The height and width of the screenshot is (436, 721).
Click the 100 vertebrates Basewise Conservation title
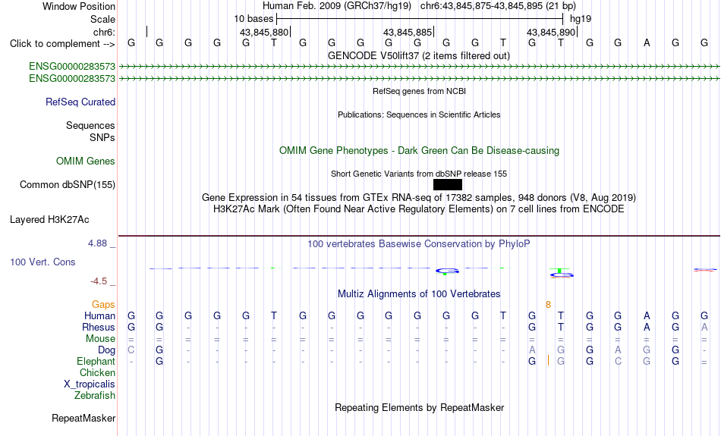pos(419,244)
